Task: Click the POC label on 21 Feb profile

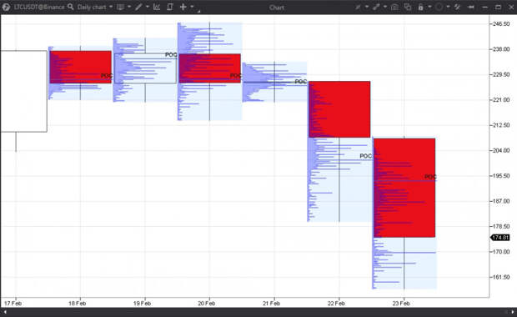Action: (301, 82)
